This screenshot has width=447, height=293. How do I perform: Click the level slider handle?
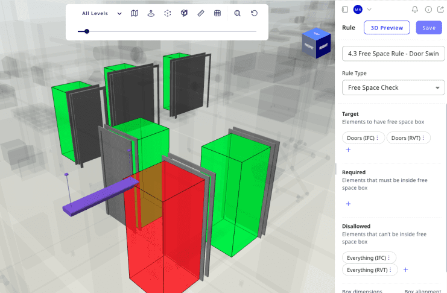click(x=87, y=31)
